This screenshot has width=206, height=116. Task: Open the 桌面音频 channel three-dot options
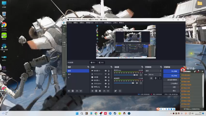[x=141, y=83]
